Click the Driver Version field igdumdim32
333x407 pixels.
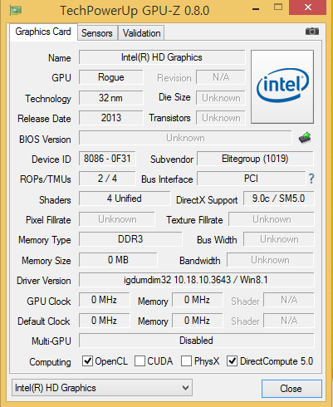pos(197,280)
